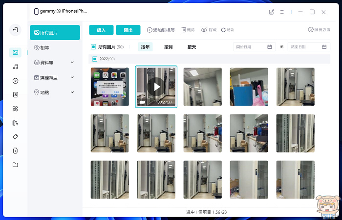Image resolution: width=342 pixels, height=220 pixels.
Task: Open the Files folder icon in sidebar
Action: click(x=15, y=165)
